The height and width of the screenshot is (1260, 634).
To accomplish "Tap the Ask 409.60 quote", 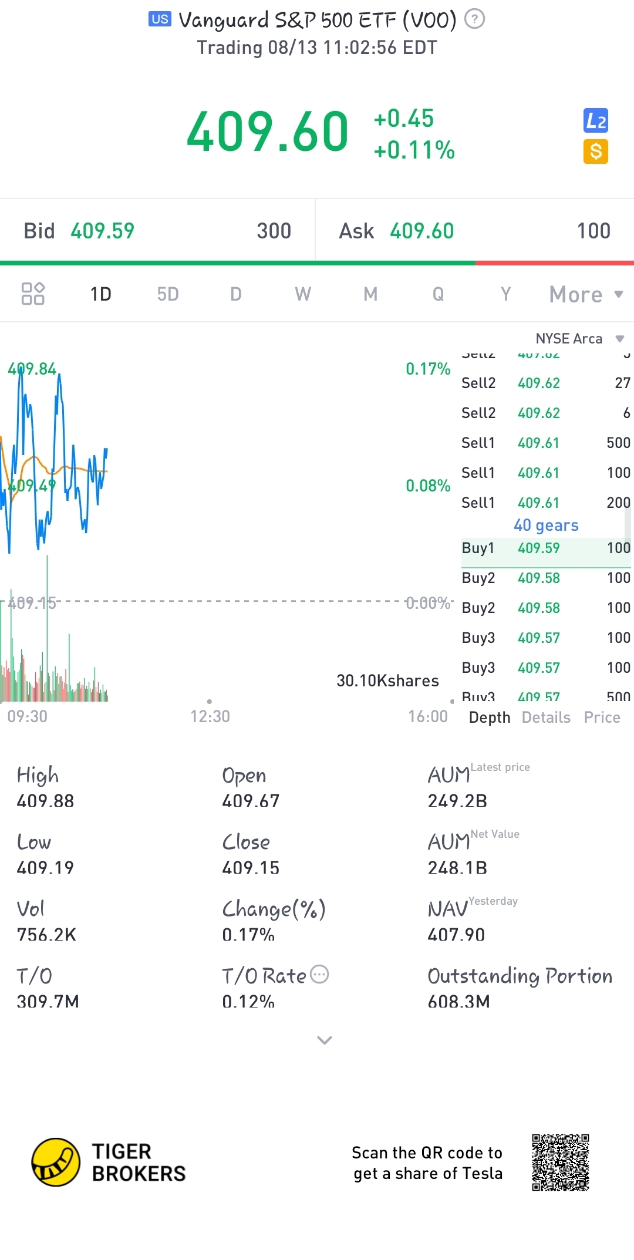I will click(475, 231).
